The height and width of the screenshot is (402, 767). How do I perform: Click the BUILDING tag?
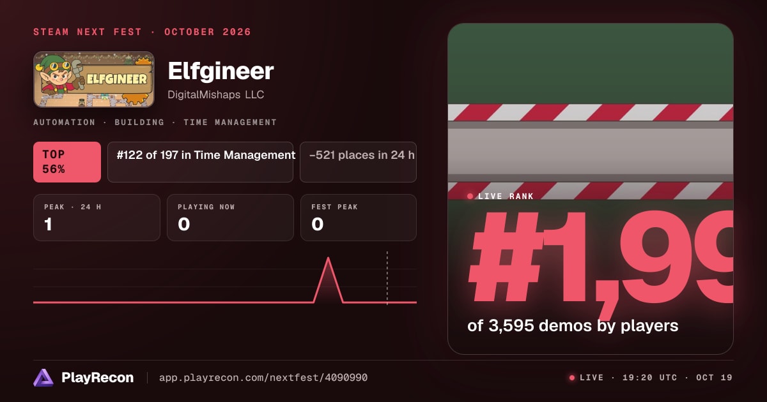point(139,123)
